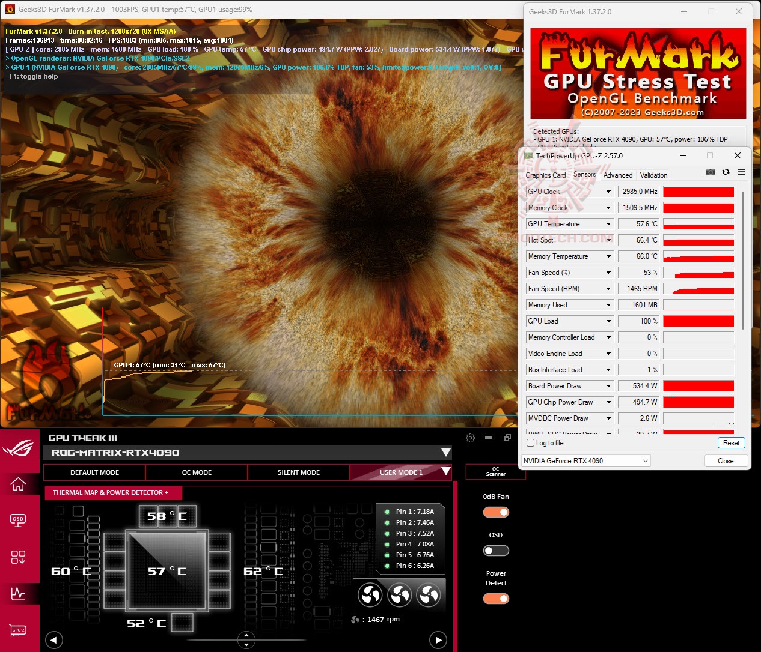Check the Log to file box

click(x=530, y=443)
